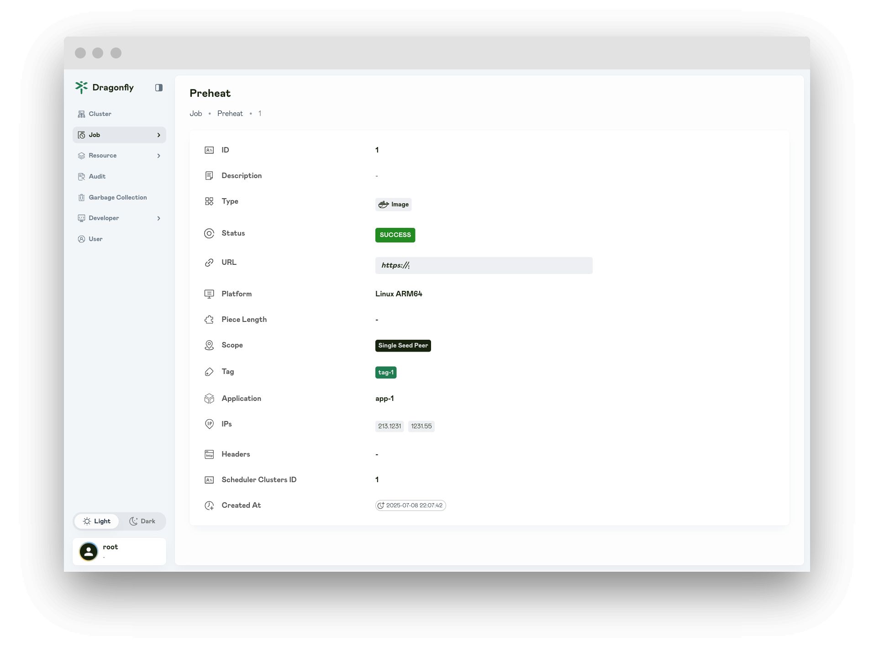Click the Preheat breadcrumb link
Viewport: 874px width, 663px height.
230,114
